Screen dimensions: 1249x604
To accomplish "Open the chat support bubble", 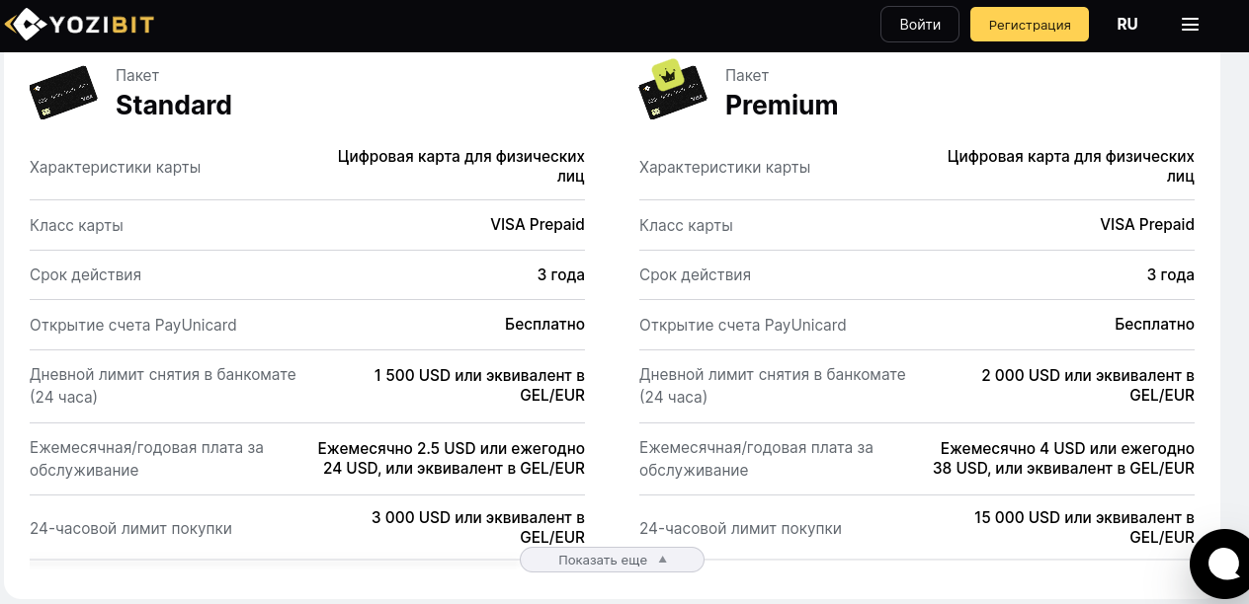I will (x=1222, y=565).
